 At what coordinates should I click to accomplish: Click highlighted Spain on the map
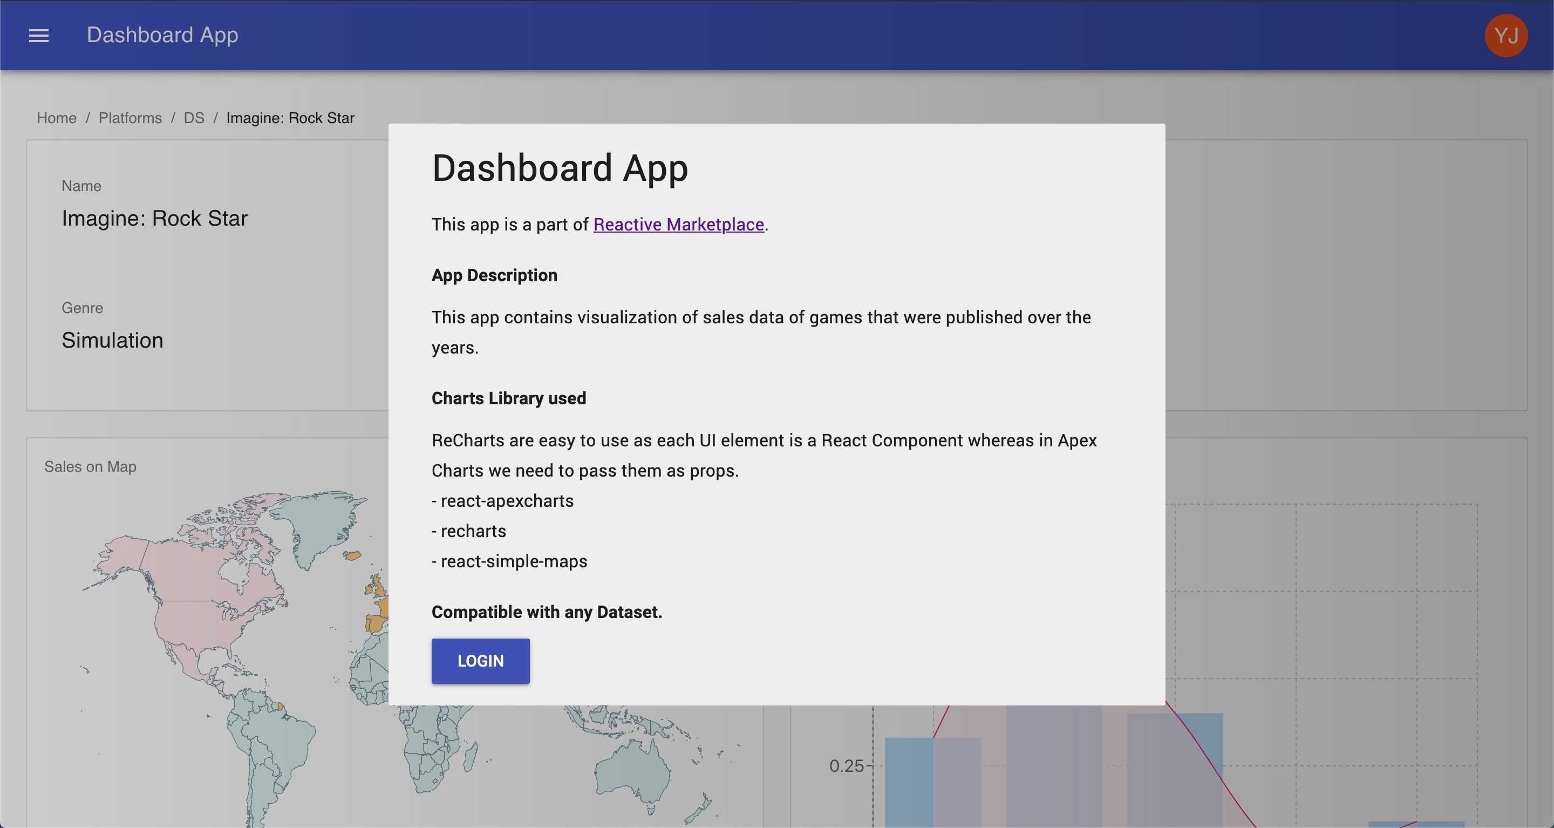point(375,623)
